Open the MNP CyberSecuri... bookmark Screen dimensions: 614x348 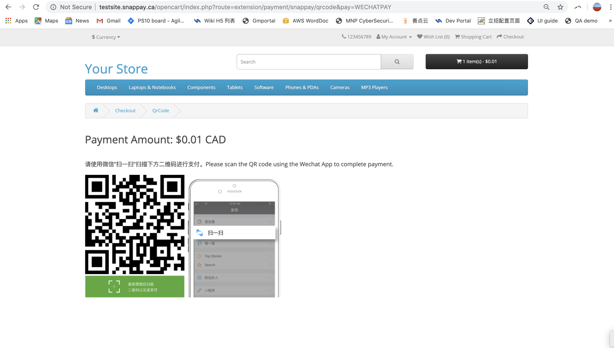[364, 21]
